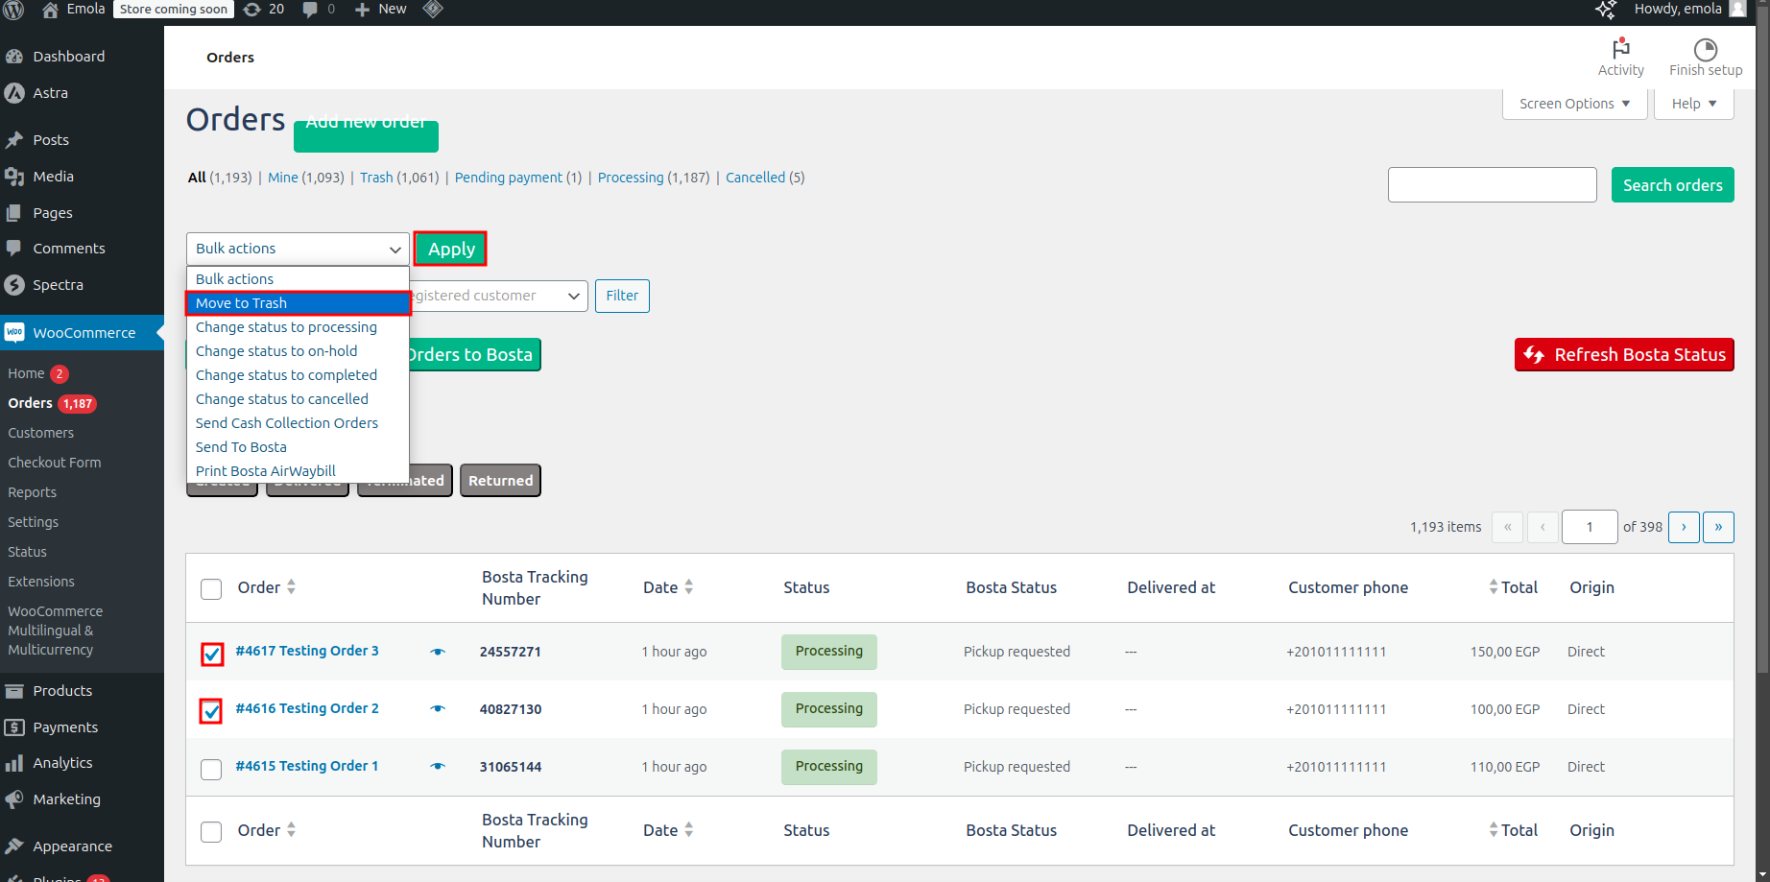Open the registered customer filter dropdown
The image size is (1770, 882).
tap(499, 296)
